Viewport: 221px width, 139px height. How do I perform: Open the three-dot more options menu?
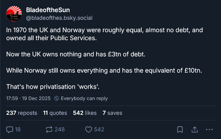point(209,129)
